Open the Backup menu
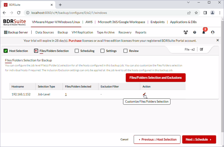This screenshot has width=224, height=147. coord(63,32)
